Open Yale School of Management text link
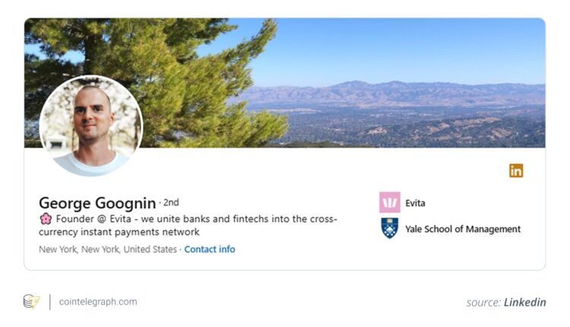Image resolution: width=570 pixels, height=327 pixels. pos(463,229)
